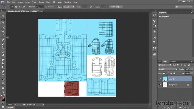Select the Healing Brush tool
This screenshot has height=109, width=194.
pyautogui.click(x=3, y=40)
